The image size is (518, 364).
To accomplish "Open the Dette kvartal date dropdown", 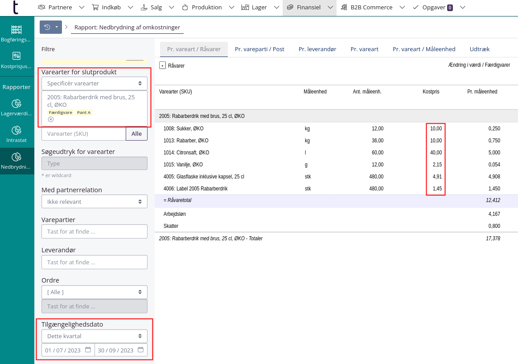I will (94, 336).
